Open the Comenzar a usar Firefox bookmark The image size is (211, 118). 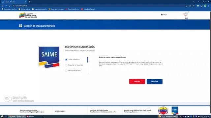9,9
